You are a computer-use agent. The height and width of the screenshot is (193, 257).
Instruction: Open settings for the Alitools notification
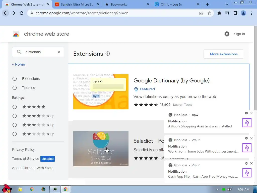coord(246,113)
